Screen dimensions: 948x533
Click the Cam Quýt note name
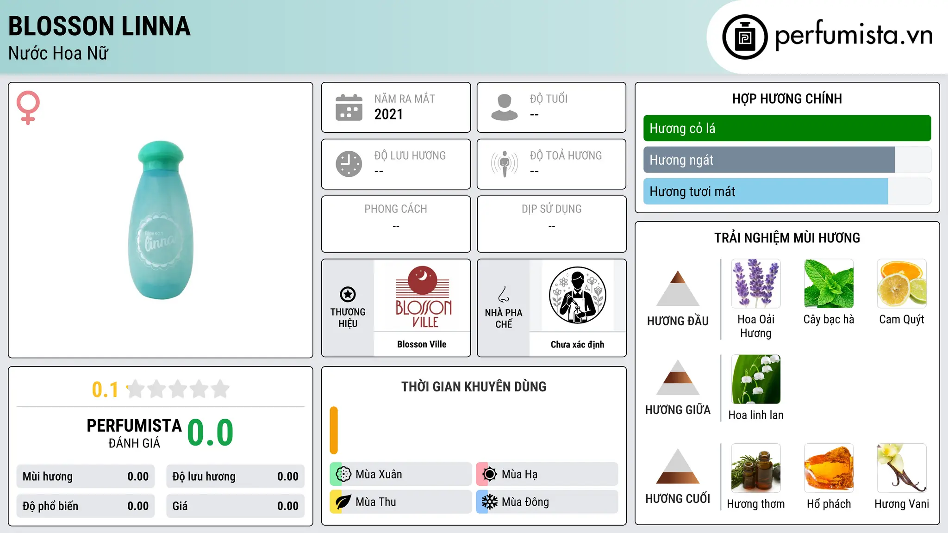click(902, 319)
